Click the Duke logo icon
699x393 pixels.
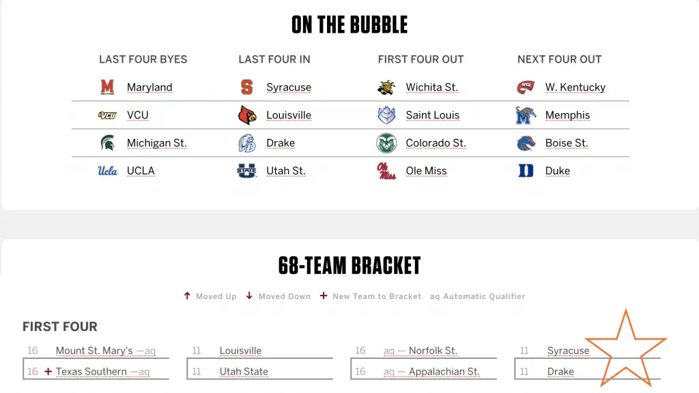tap(526, 171)
